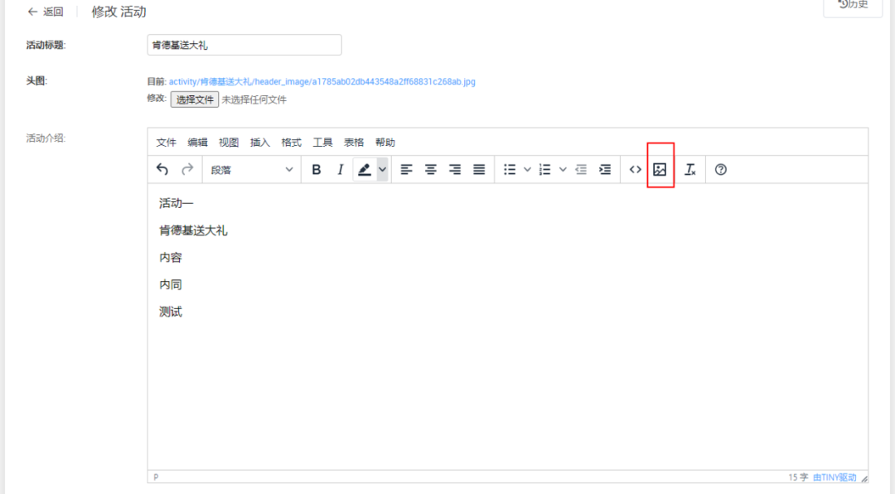Open the 工具 menu
This screenshot has height=494, width=895.
[322, 143]
